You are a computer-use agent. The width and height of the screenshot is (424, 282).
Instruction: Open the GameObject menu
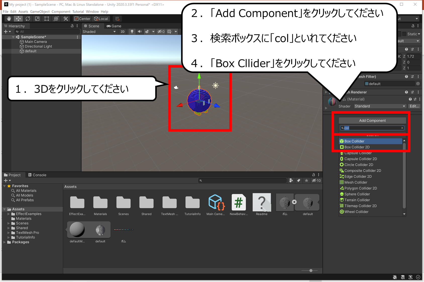pyautogui.click(x=40, y=12)
